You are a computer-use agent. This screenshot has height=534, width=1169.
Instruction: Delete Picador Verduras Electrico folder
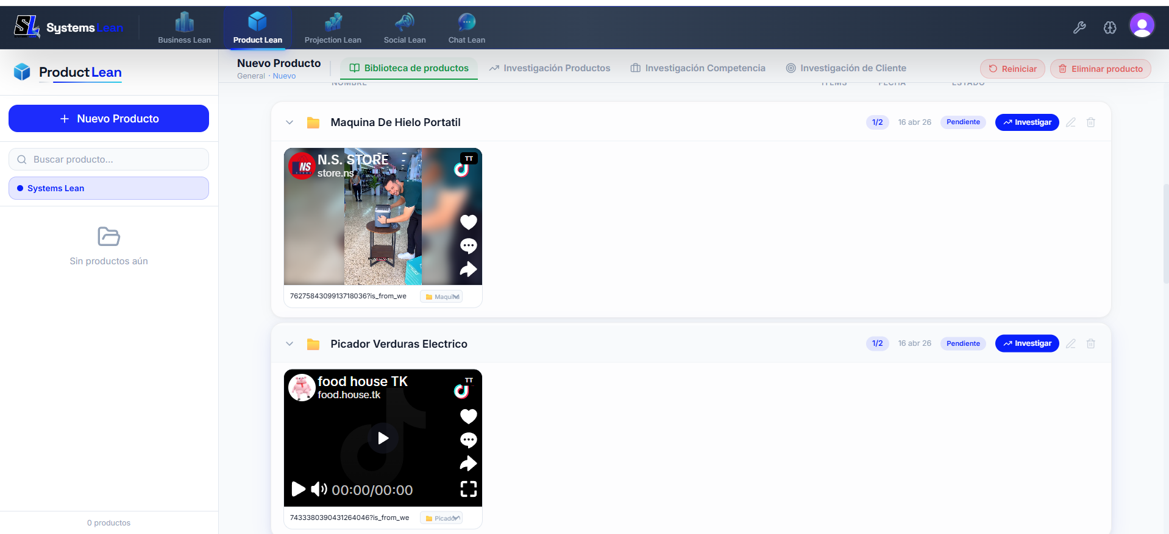1091,343
